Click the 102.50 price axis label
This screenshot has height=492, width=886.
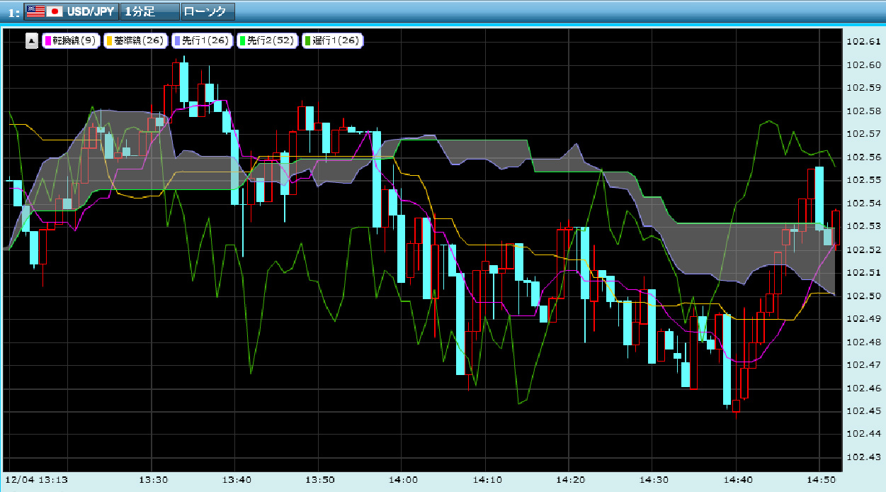863,295
